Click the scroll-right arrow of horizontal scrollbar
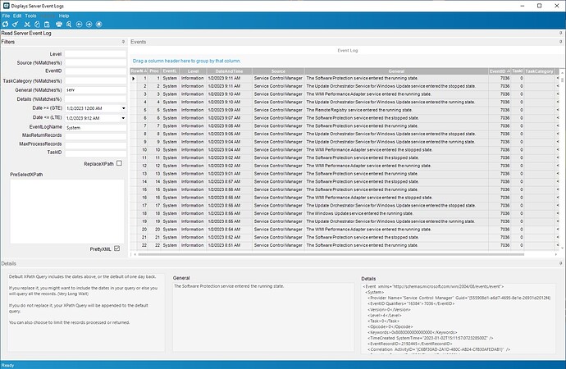 click(556, 254)
